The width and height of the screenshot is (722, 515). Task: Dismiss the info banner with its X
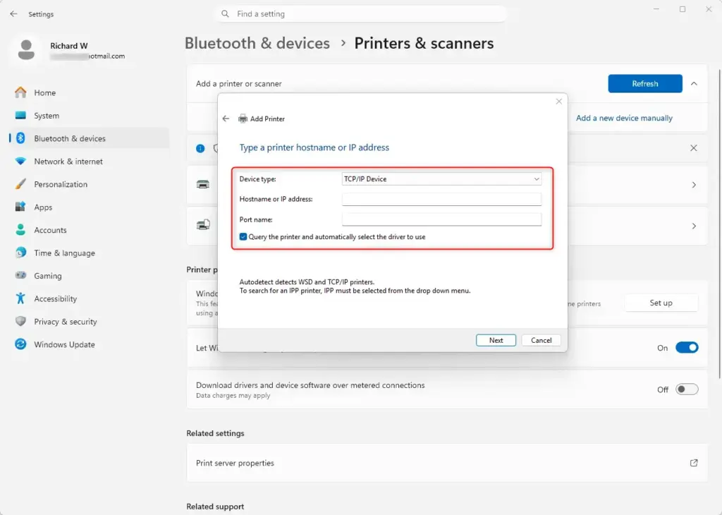[x=694, y=148]
